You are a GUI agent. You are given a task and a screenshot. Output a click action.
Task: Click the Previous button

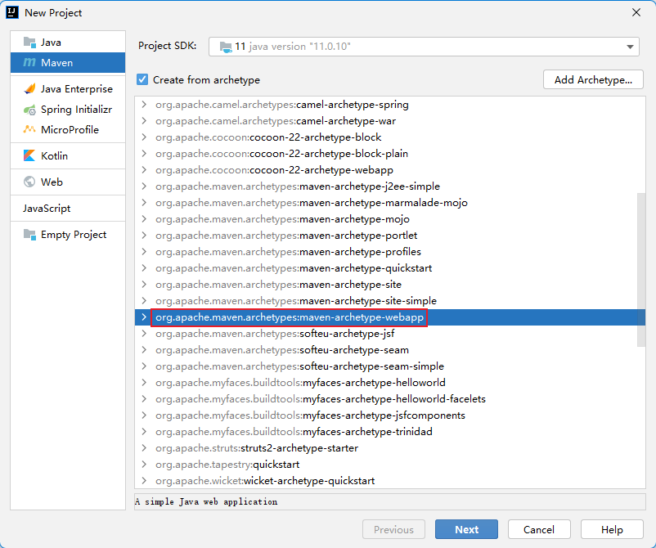click(393, 529)
